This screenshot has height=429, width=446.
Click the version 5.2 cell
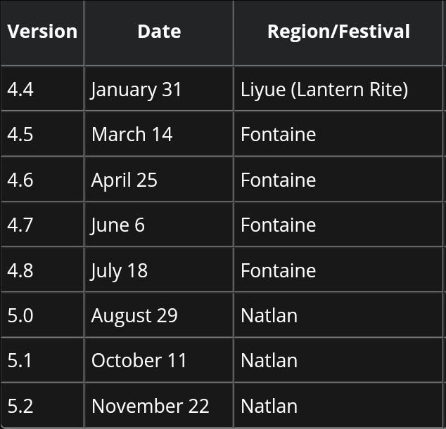tap(42, 405)
